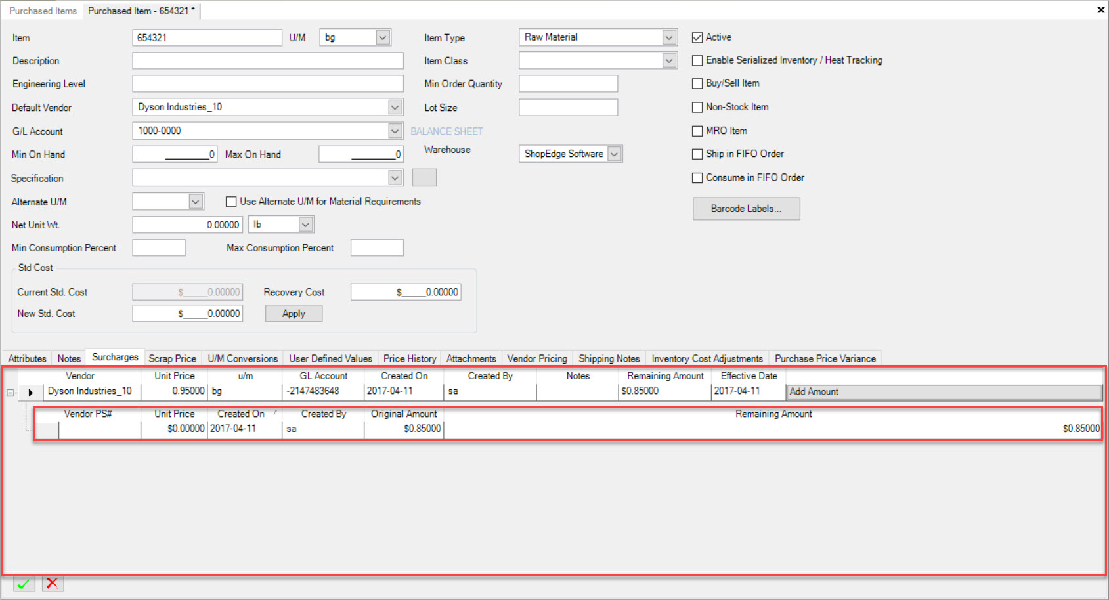Click the Effective Date column header
1109x600 pixels.
point(749,376)
